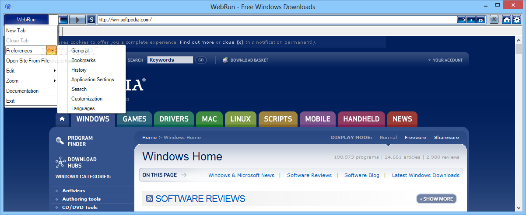This screenshot has width=526, height=215.
Task: Open the GAMES site tab
Action: (x=134, y=119)
